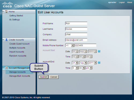Click the Account End label
Screen dimensions: 134x100
coord(49,62)
